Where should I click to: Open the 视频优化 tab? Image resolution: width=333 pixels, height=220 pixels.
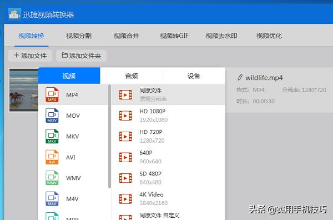269,36
